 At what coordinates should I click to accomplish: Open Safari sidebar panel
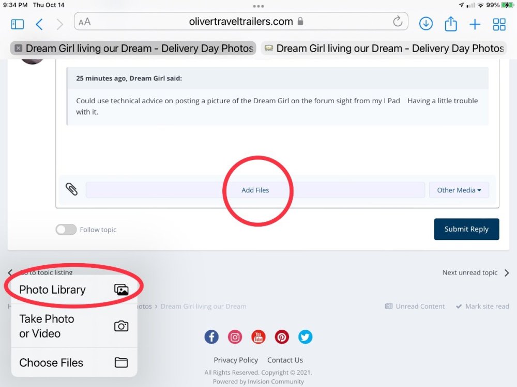(17, 24)
